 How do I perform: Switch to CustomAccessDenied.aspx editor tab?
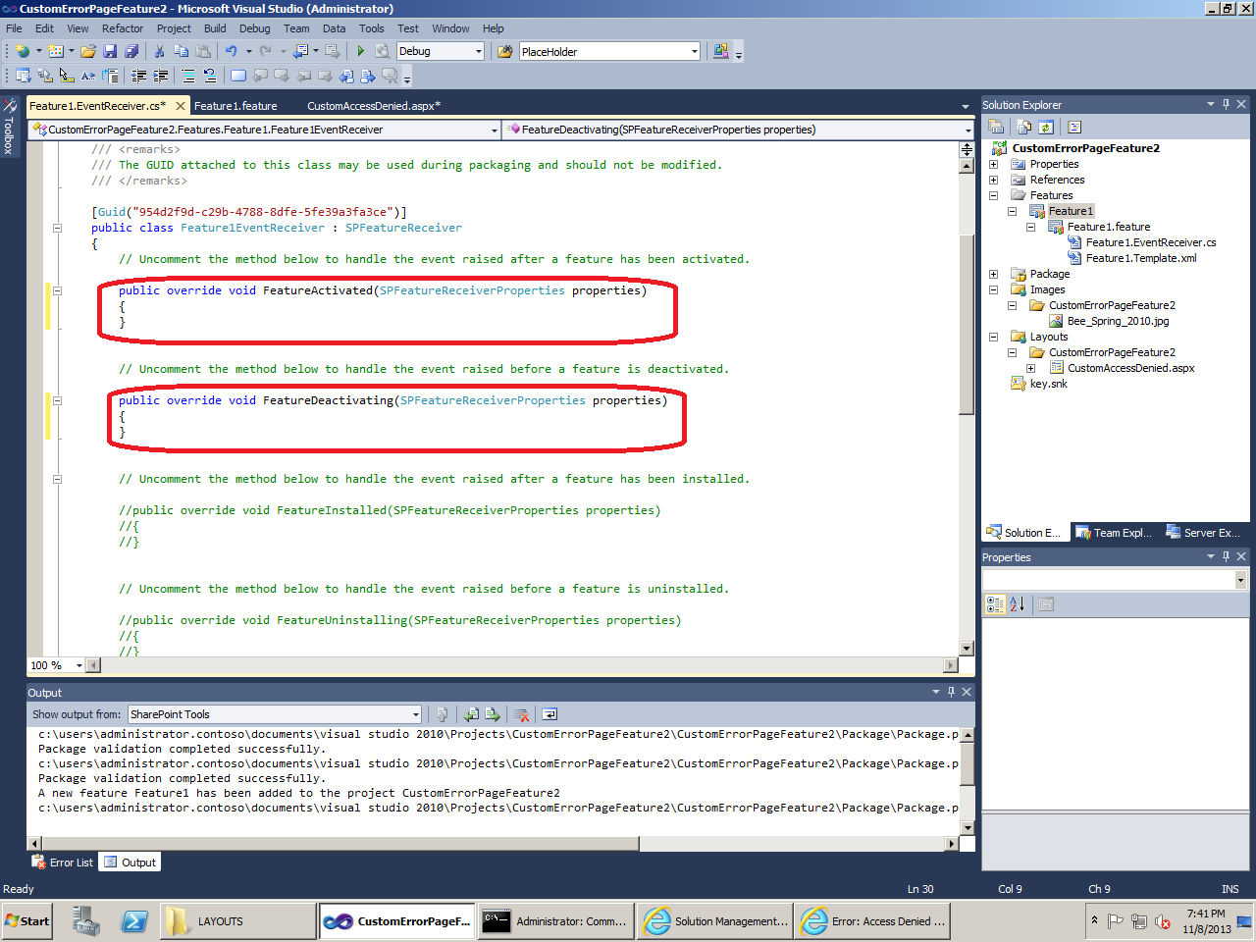(374, 106)
